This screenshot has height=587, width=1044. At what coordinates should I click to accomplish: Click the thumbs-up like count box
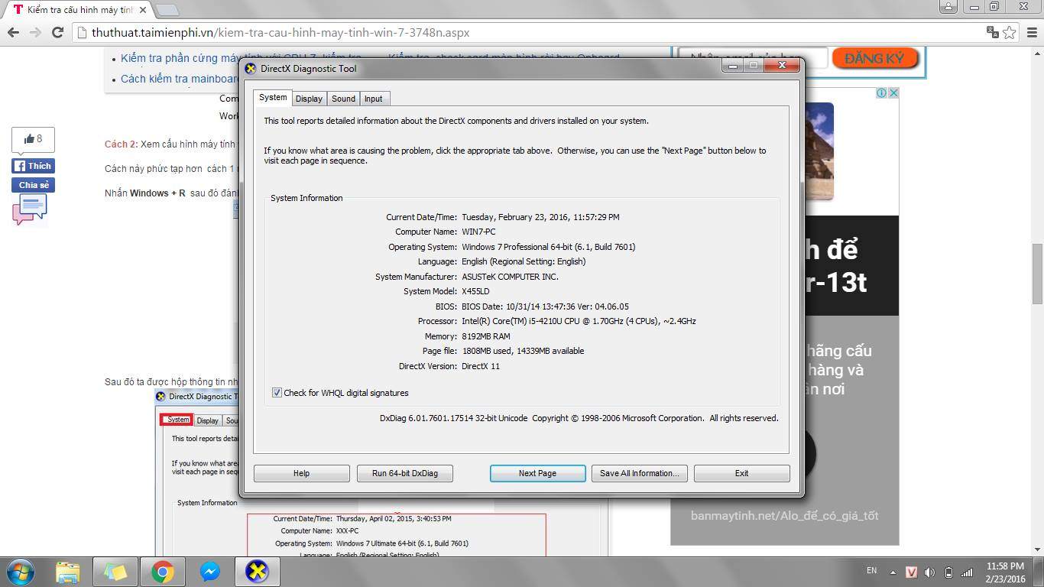pos(33,139)
